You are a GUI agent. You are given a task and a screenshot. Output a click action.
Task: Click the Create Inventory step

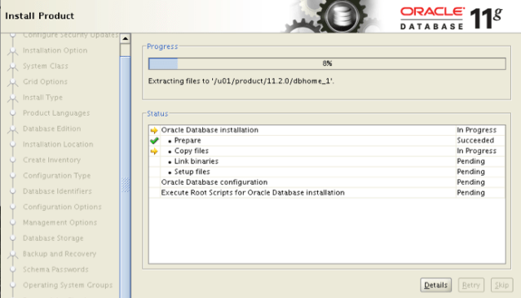point(51,160)
